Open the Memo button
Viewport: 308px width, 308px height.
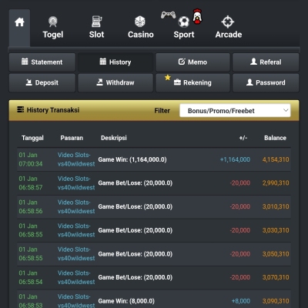[x=192, y=62]
